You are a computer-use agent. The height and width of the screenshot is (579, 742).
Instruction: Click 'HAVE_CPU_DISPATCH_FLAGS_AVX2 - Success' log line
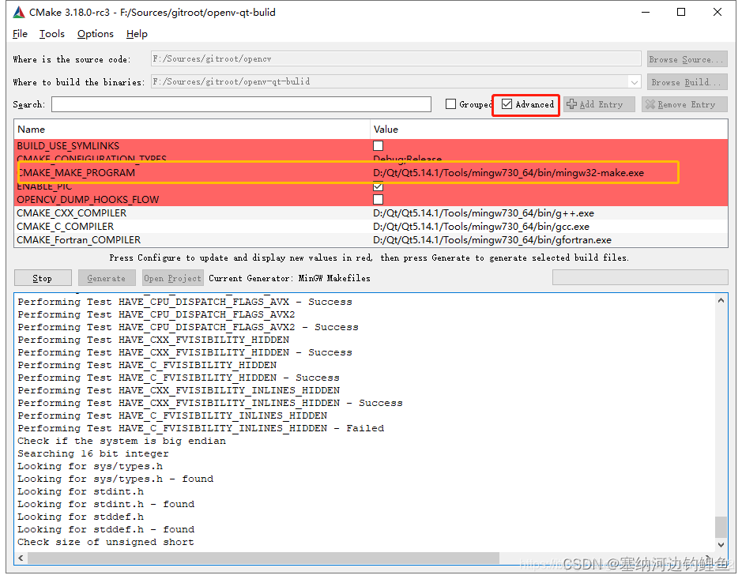tap(188, 327)
